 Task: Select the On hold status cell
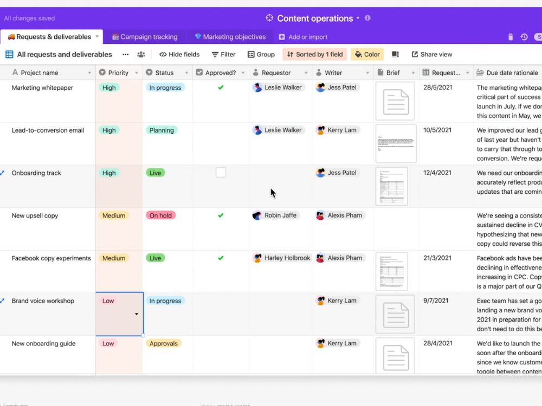point(161,215)
